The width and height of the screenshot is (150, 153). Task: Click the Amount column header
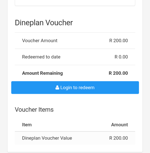coord(119,125)
